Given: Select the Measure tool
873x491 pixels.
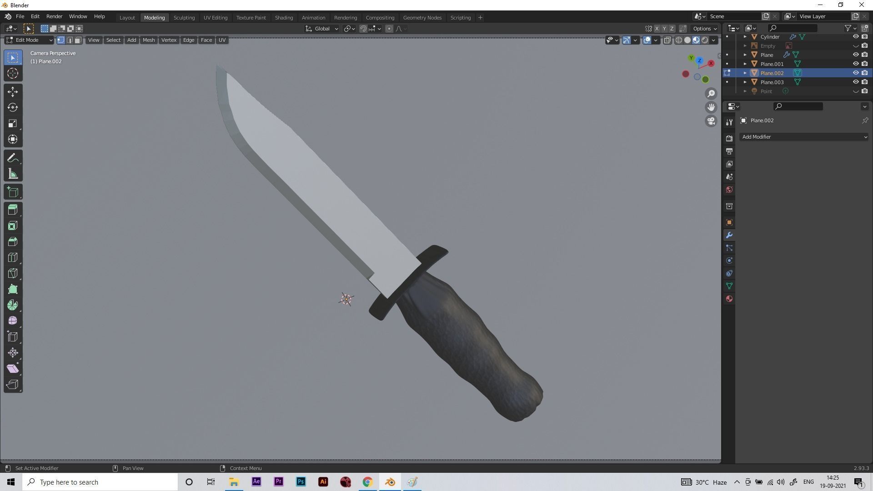Looking at the screenshot, I should 13,174.
